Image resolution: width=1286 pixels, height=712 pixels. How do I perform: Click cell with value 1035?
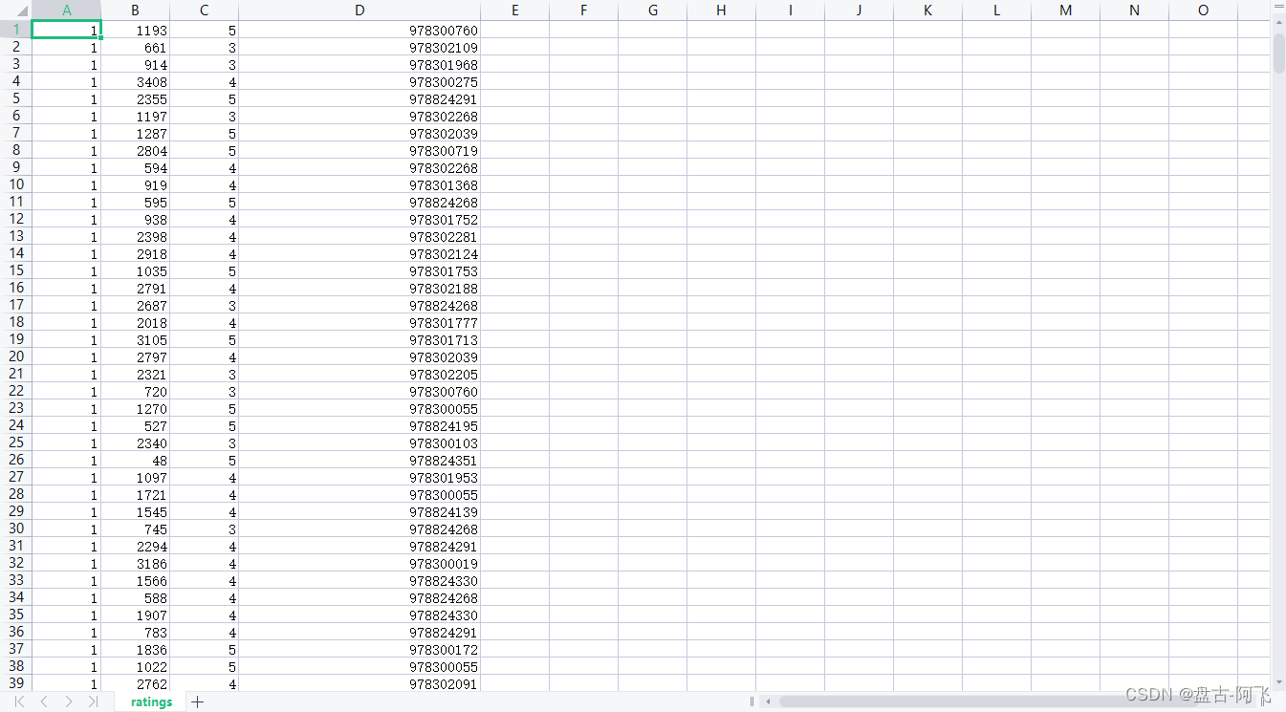tap(136, 271)
